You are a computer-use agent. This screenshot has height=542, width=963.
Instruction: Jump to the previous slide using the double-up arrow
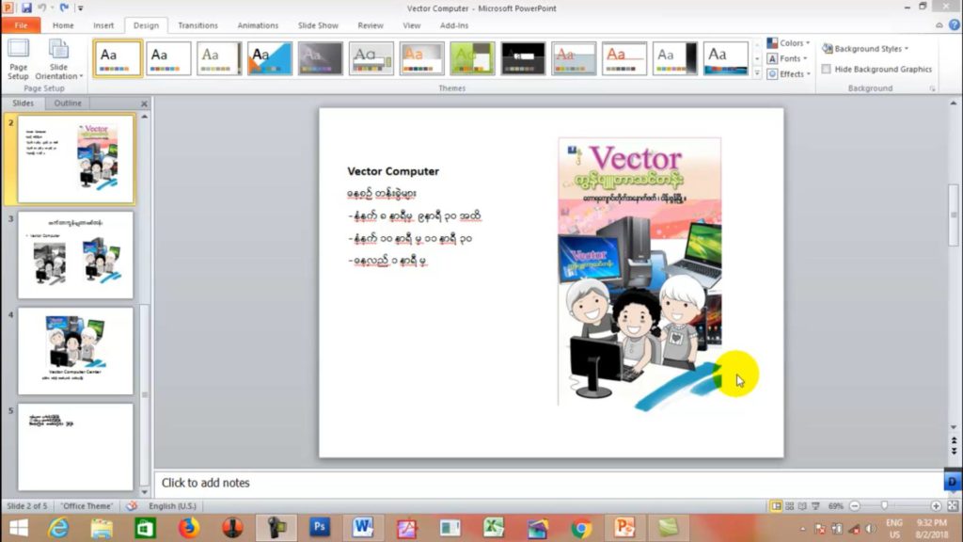tap(954, 440)
